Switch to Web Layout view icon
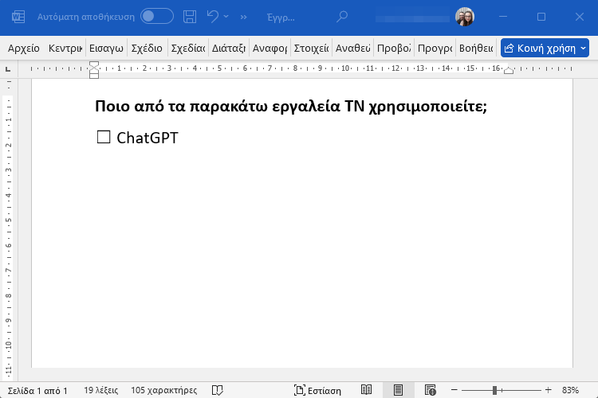 pos(431,390)
